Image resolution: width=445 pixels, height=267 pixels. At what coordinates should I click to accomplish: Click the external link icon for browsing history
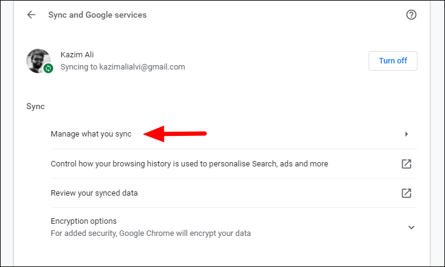[x=406, y=163]
